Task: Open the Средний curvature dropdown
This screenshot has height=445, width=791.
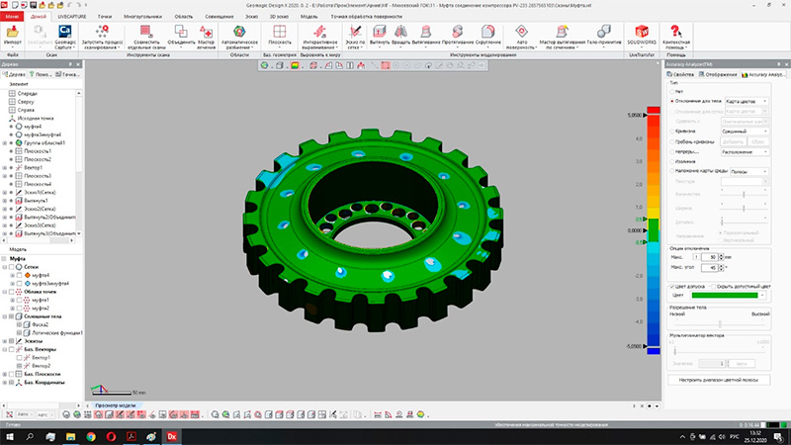Action: coord(745,132)
